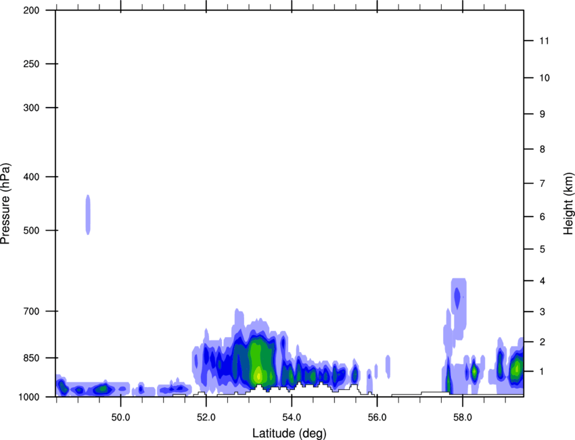Viewport: 575px width, 440px height.
Task: Pick the 5 km height label
Action: coord(543,250)
